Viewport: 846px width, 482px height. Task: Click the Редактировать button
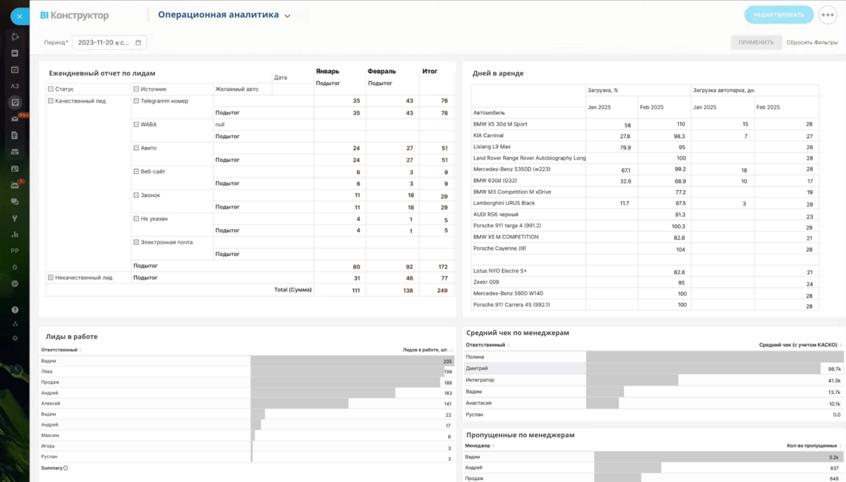click(779, 15)
